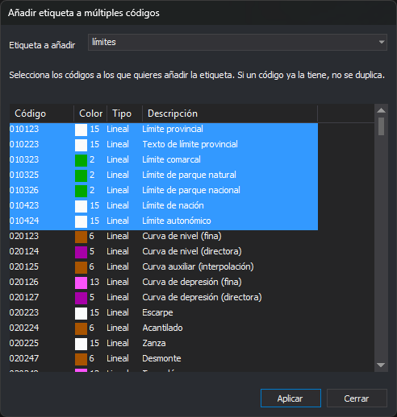
Task: Select Límite de parque natural row
Action: point(164,175)
